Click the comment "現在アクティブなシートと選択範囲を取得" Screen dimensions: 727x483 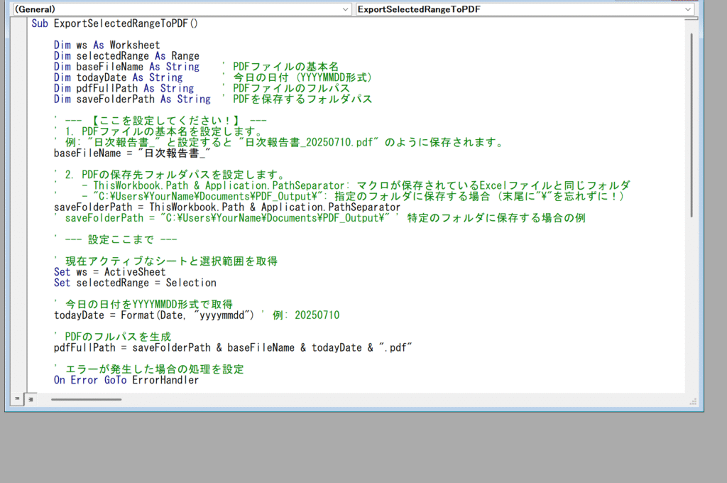point(171,261)
